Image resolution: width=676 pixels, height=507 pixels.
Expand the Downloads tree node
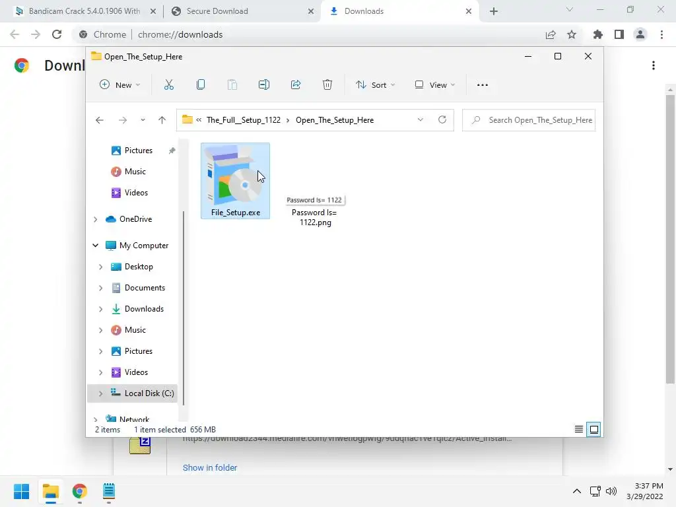click(x=100, y=309)
